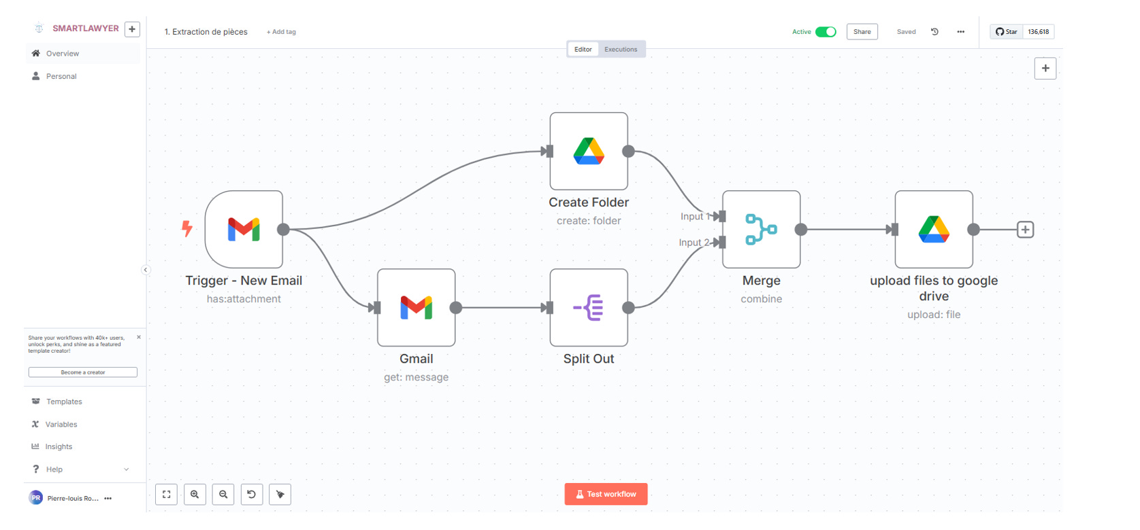The height and width of the screenshot is (530, 1140).
Task: Open Templates from the sidebar
Action: coord(82,402)
